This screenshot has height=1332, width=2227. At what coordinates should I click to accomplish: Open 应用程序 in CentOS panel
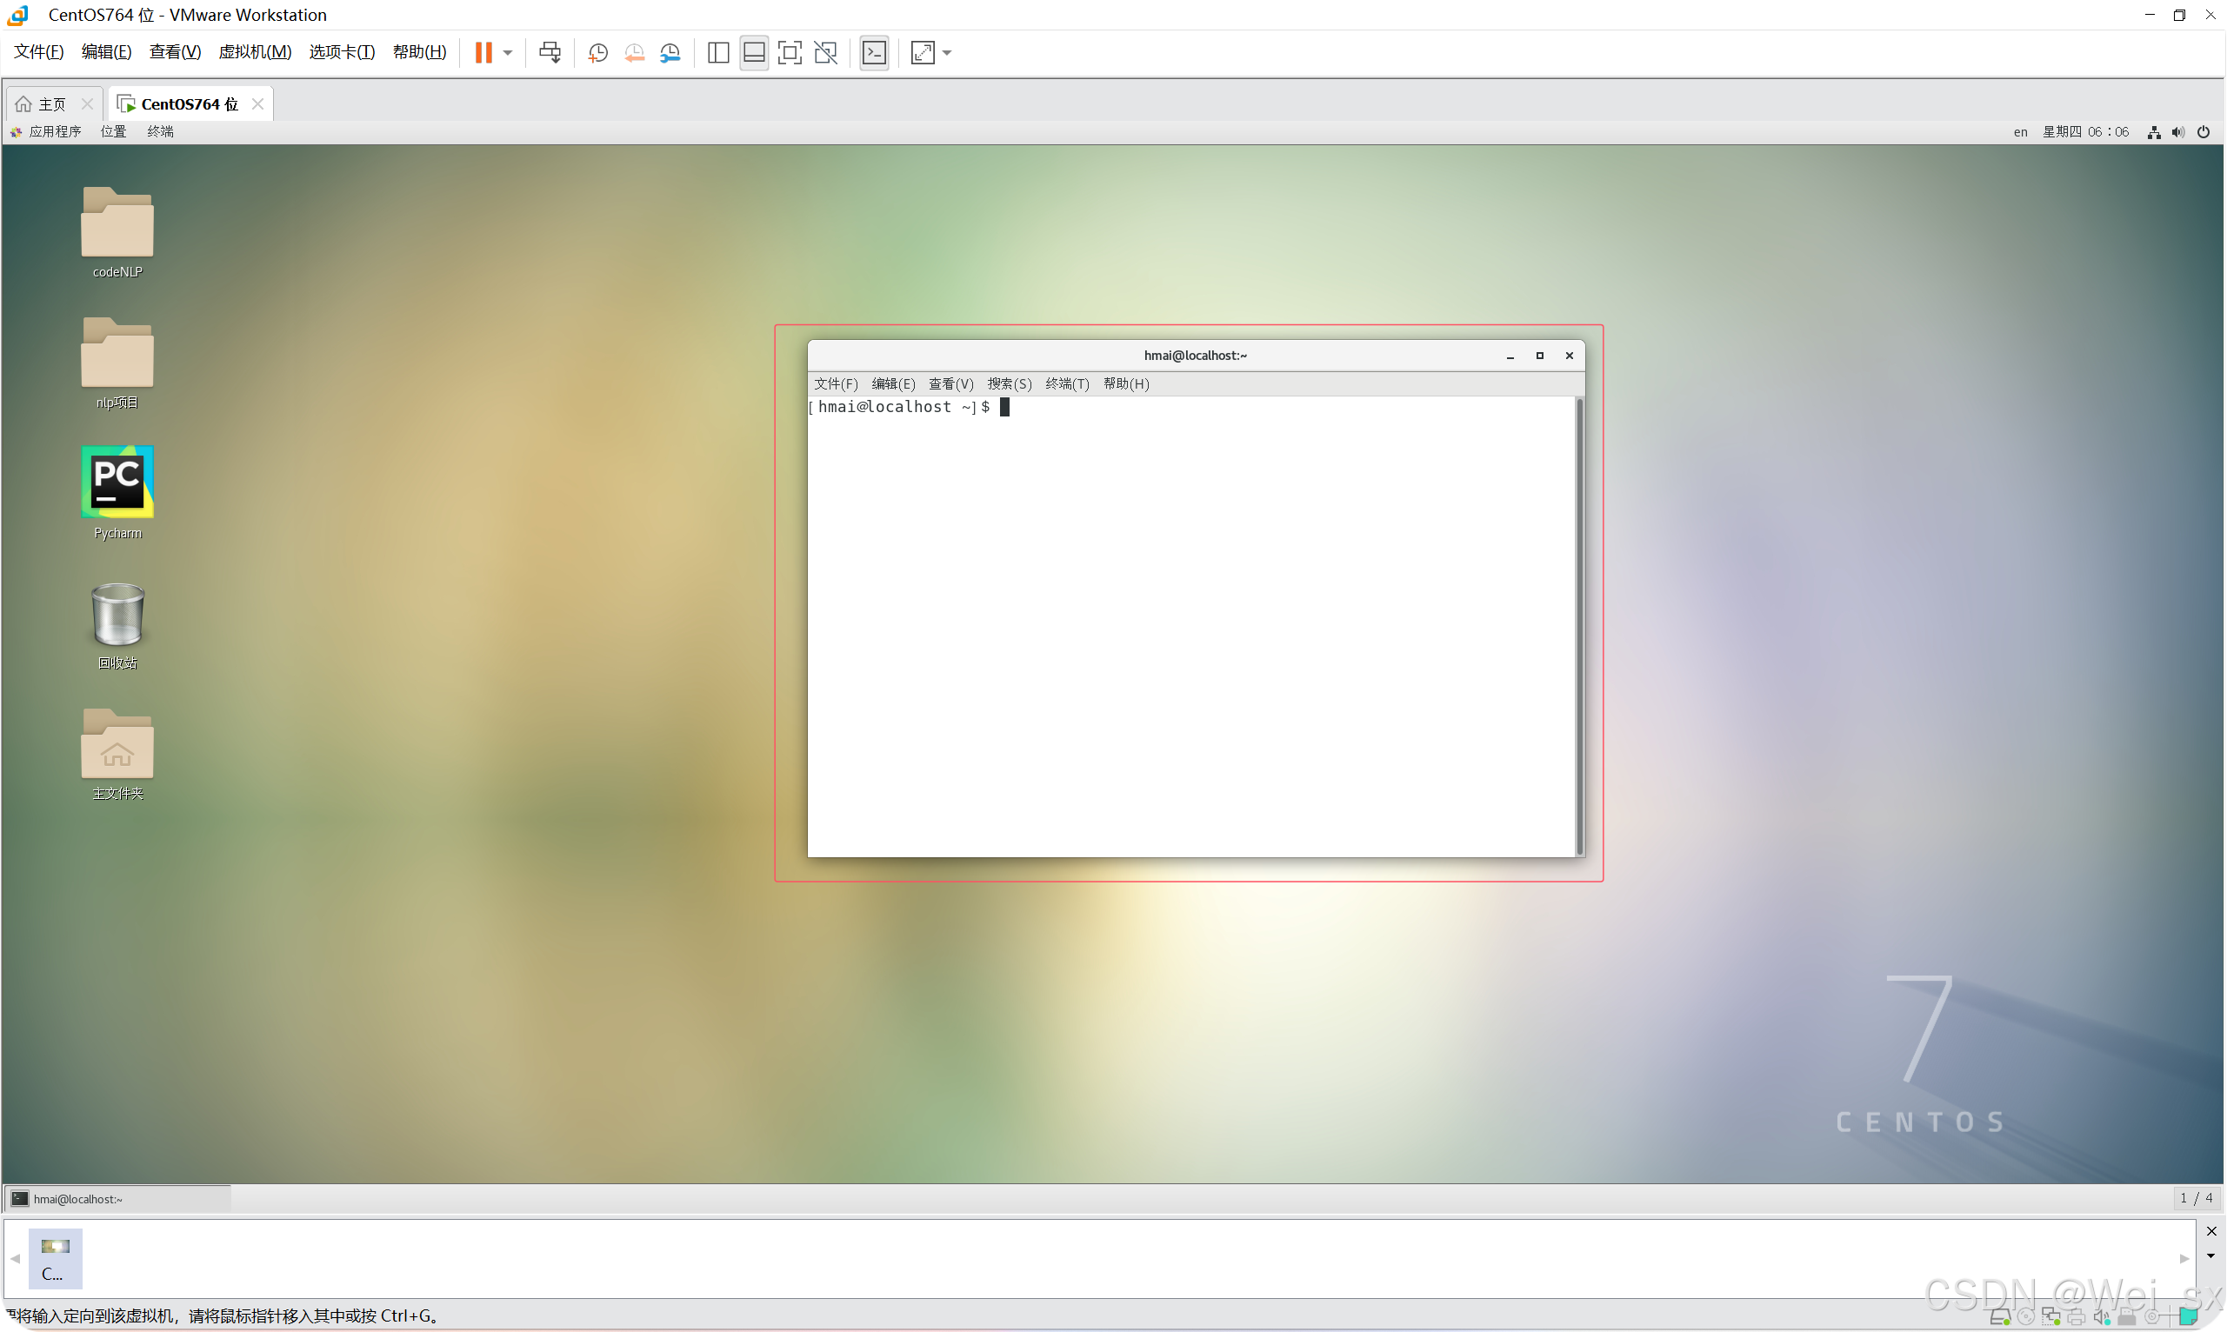[55, 132]
